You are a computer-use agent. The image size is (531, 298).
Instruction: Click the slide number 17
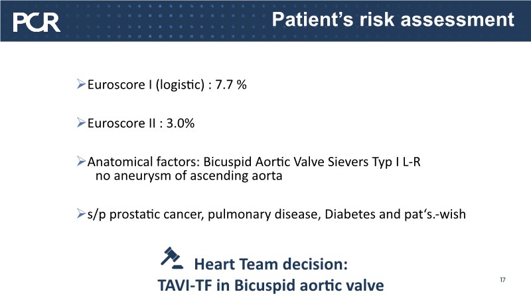502,281
